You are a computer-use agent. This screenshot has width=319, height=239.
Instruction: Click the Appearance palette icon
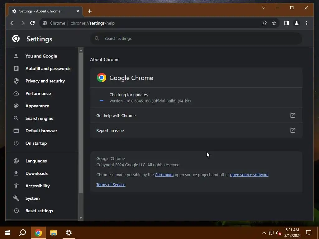(x=16, y=106)
